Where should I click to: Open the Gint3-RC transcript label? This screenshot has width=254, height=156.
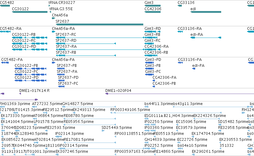point(153,41)
